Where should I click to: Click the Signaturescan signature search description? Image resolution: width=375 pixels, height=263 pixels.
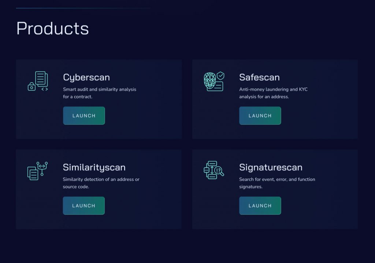coord(277,183)
